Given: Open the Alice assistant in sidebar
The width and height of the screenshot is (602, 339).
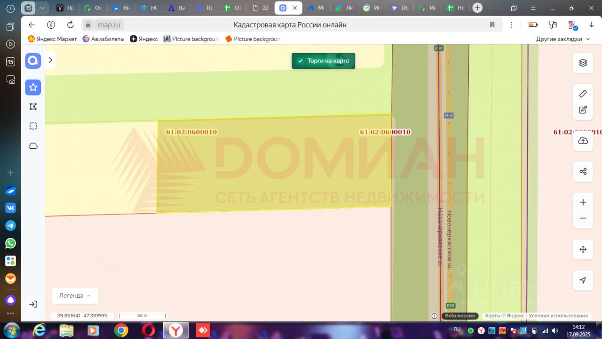Looking at the screenshot, I should tap(10, 300).
